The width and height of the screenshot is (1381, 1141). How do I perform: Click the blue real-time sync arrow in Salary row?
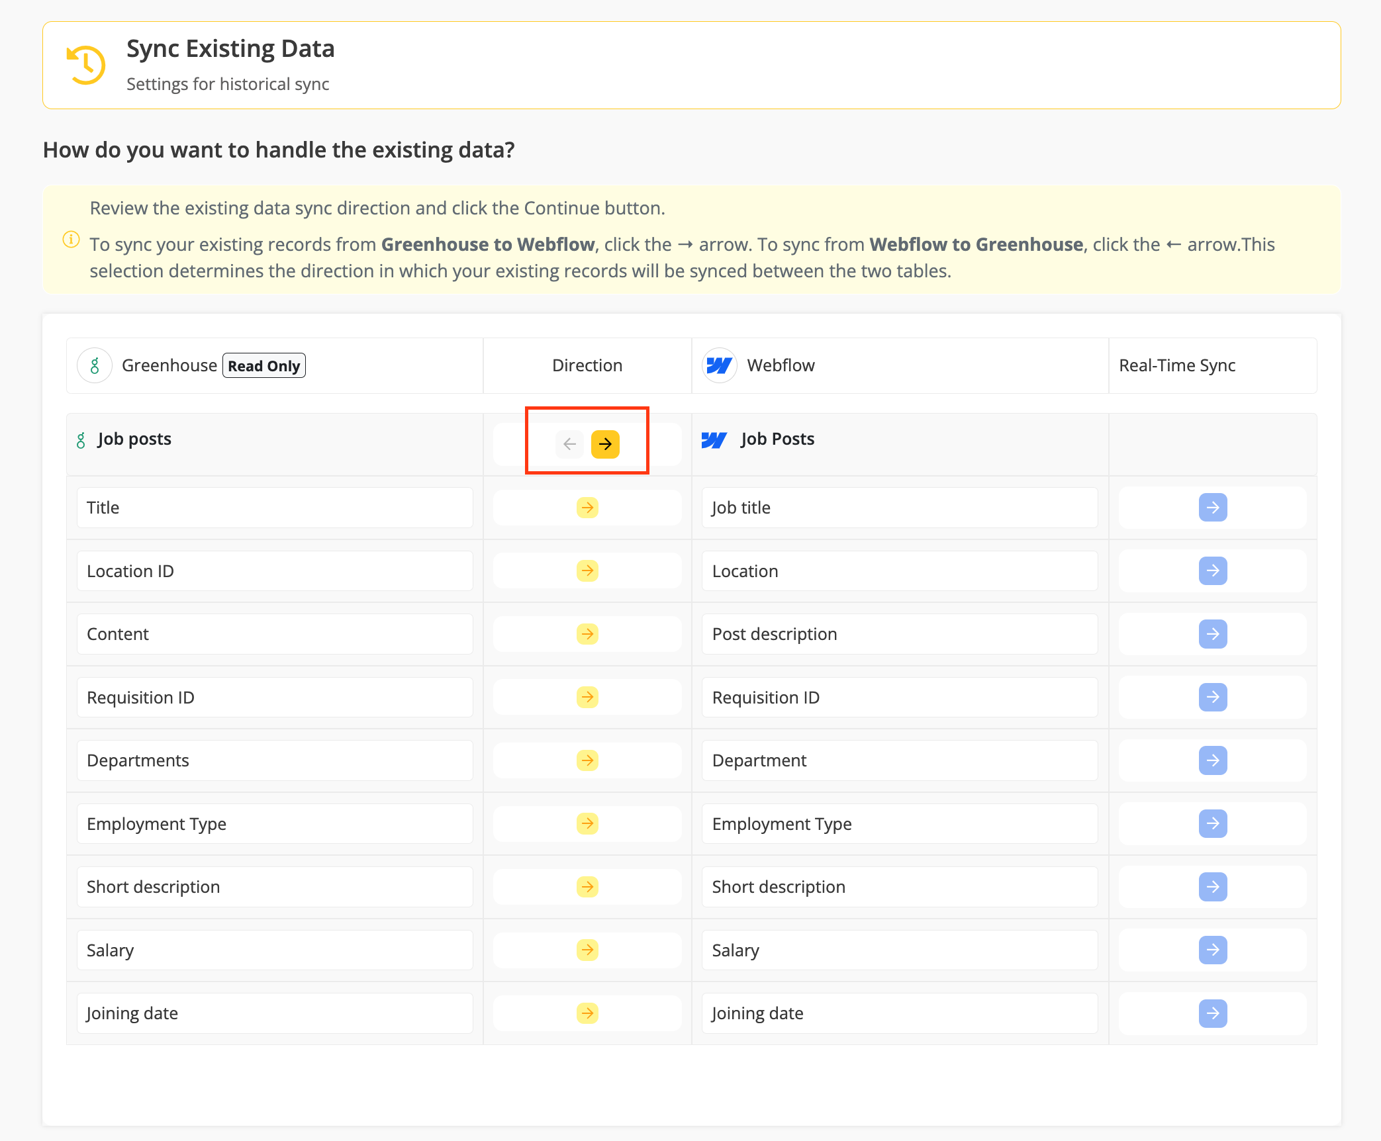(x=1213, y=950)
